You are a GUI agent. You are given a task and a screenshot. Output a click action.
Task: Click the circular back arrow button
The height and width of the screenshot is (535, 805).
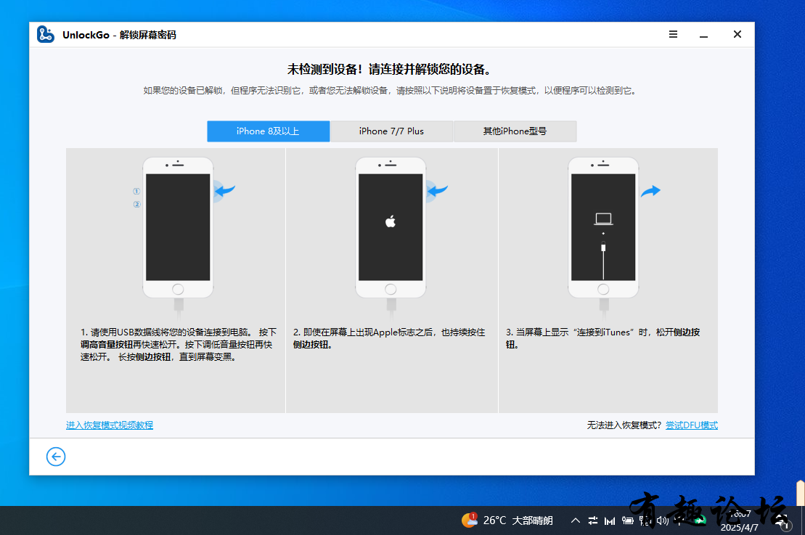pos(56,457)
